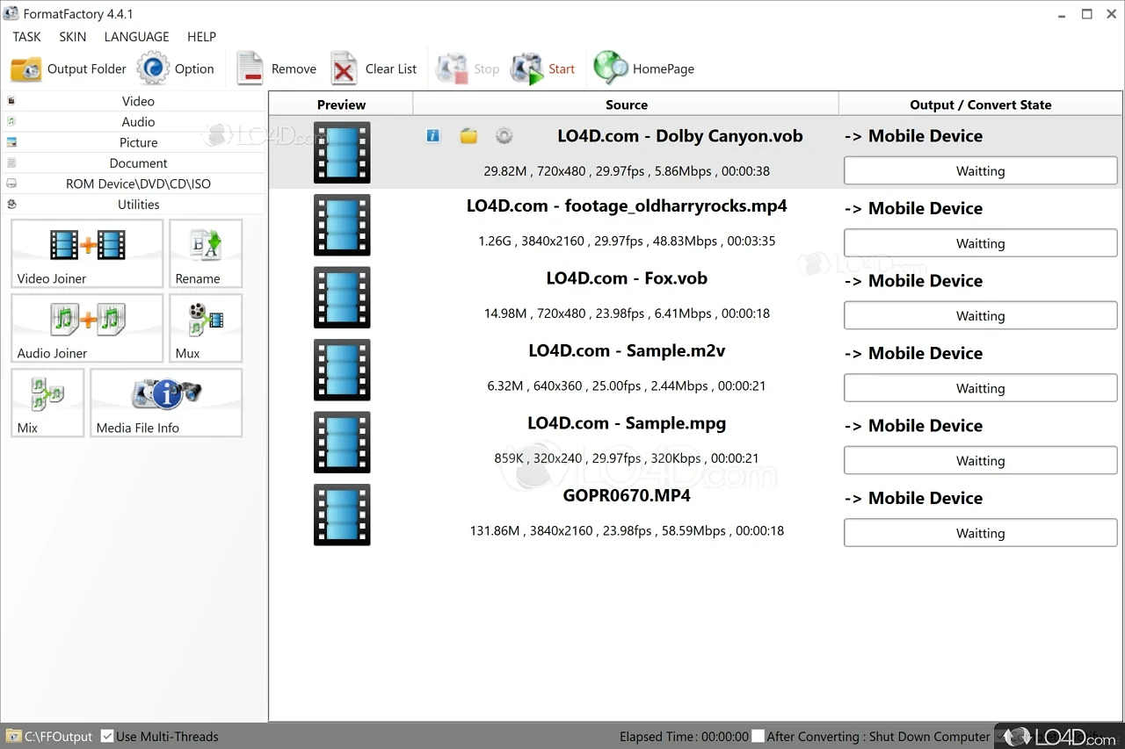Open the Video Joiner utility

click(87, 253)
